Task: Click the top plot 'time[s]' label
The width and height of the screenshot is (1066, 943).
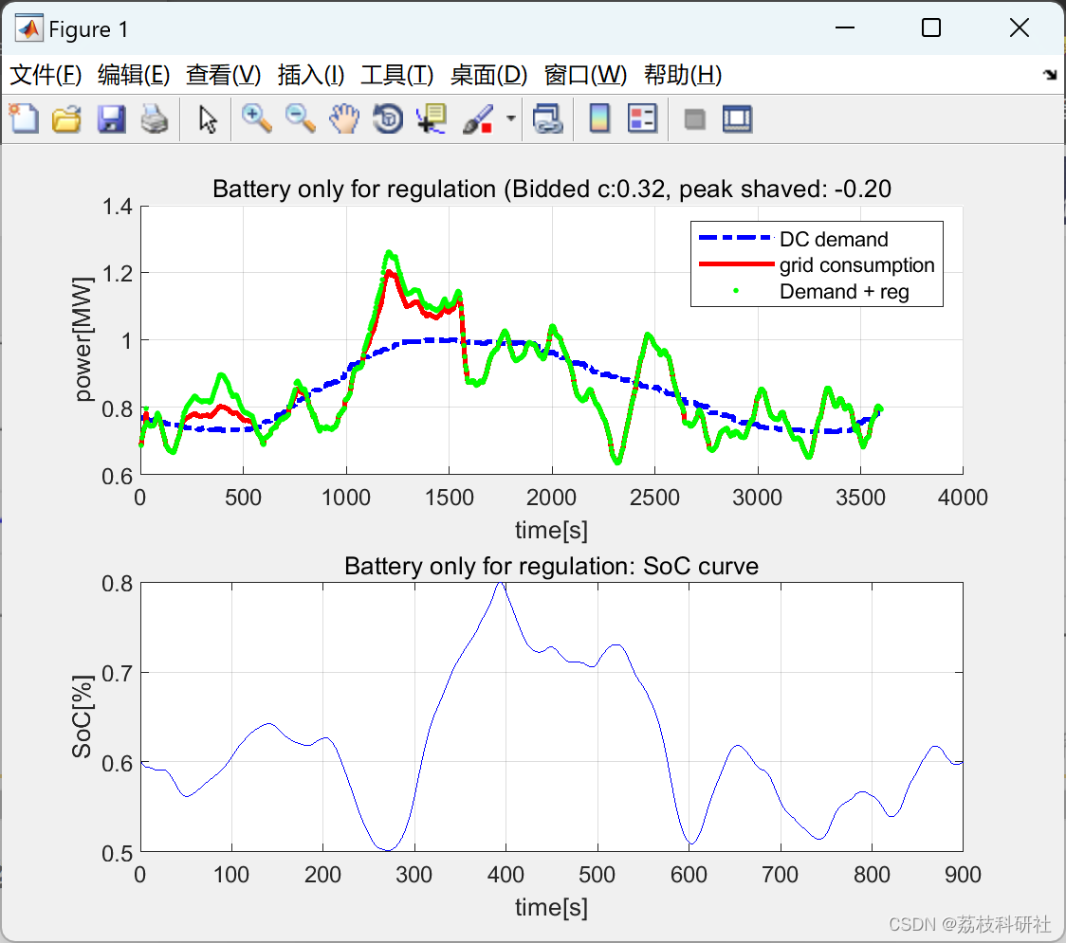Action: click(x=551, y=530)
